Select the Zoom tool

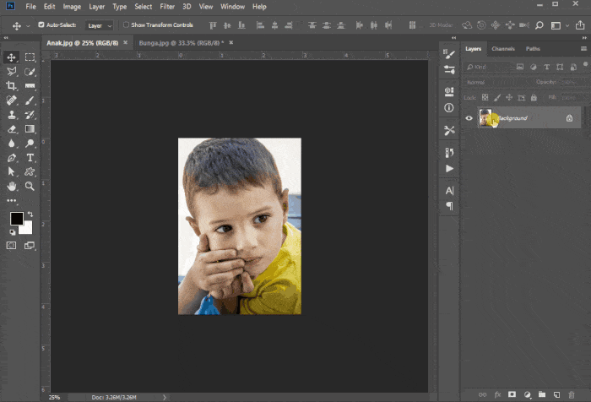pyautogui.click(x=30, y=187)
